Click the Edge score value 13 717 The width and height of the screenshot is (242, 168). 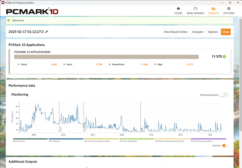coord(190,64)
